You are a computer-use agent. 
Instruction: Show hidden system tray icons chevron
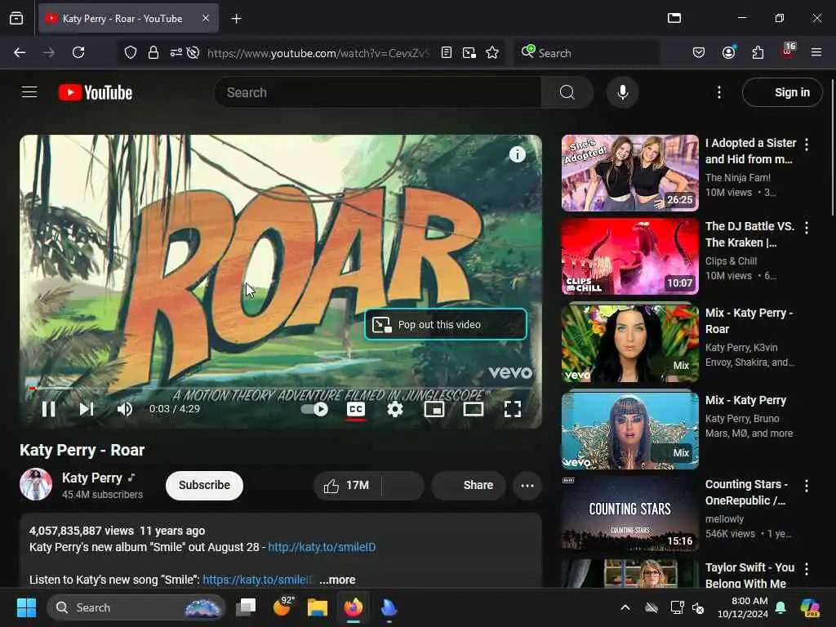[x=625, y=607]
